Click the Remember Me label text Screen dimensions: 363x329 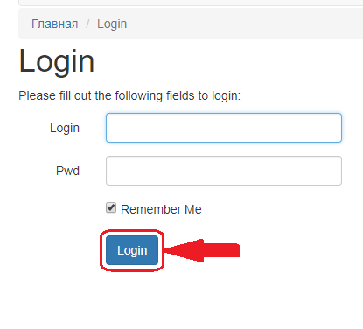click(161, 209)
